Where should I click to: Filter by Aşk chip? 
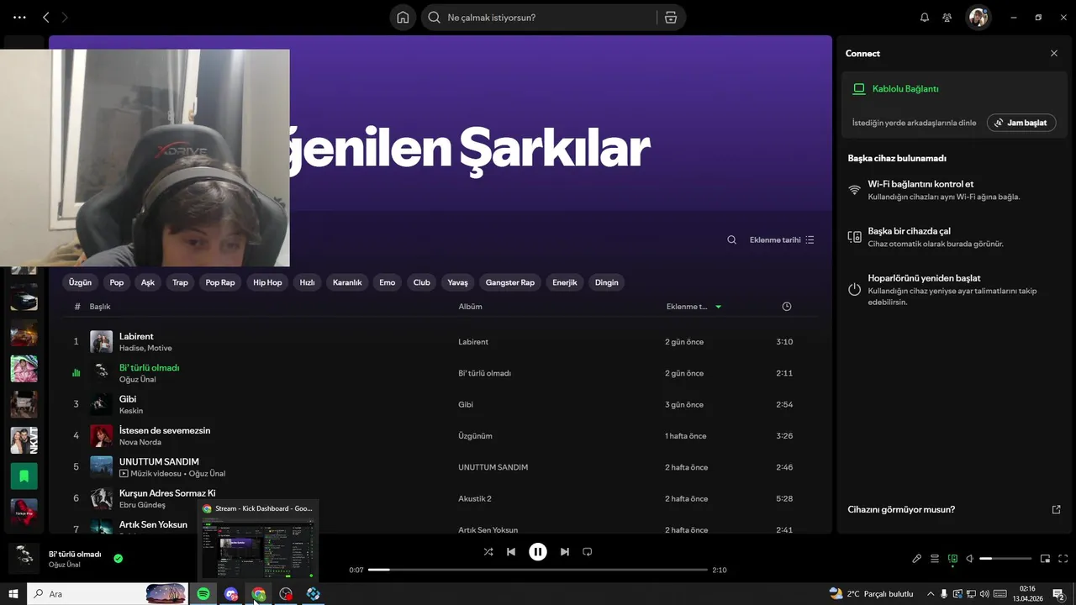tap(148, 283)
